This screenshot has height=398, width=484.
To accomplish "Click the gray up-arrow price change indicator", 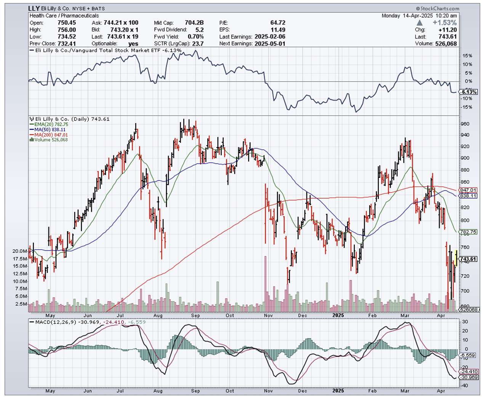I will pyautogui.click(x=420, y=23).
